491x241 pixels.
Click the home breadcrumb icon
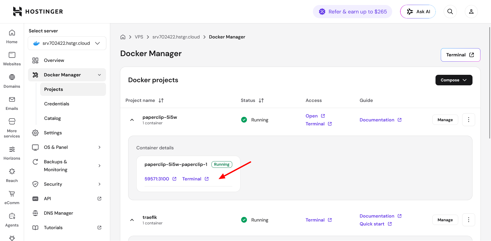[123, 37]
